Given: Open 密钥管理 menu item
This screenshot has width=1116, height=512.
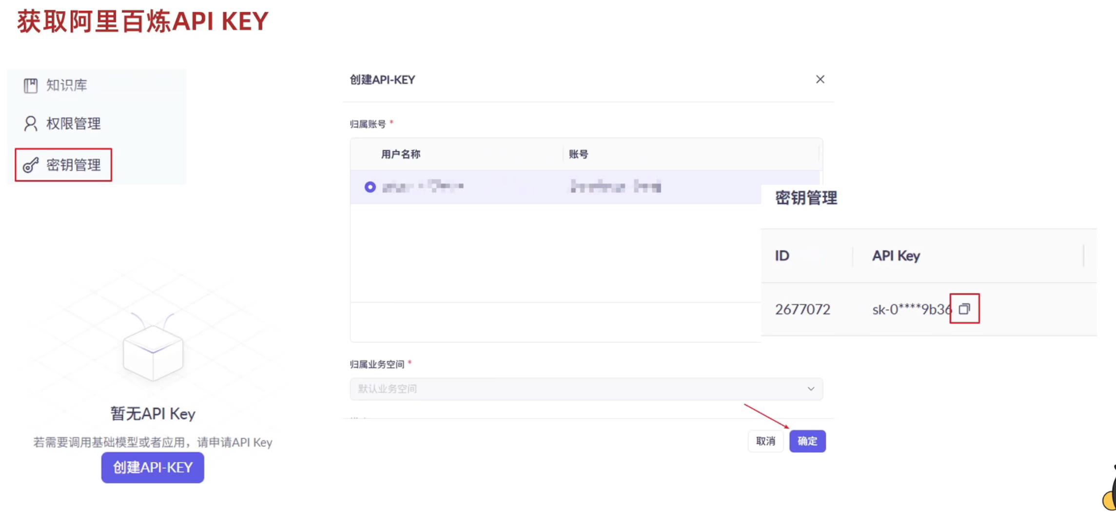Looking at the screenshot, I should coord(63,165).
